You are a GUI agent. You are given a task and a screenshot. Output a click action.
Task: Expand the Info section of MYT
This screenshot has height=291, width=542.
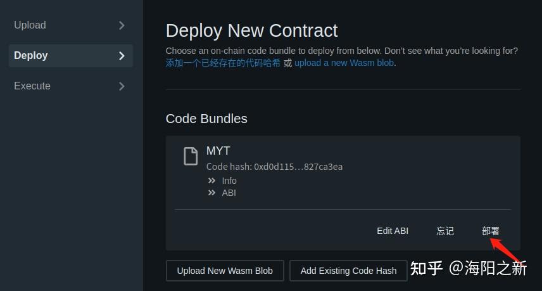[x=222, y=181]
